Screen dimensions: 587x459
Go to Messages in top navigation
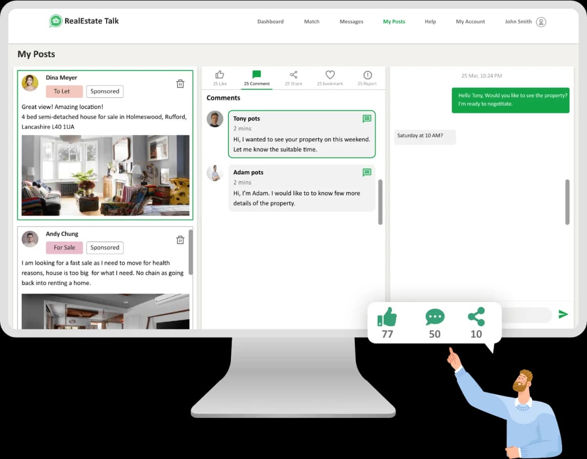(x=351, y=22)
